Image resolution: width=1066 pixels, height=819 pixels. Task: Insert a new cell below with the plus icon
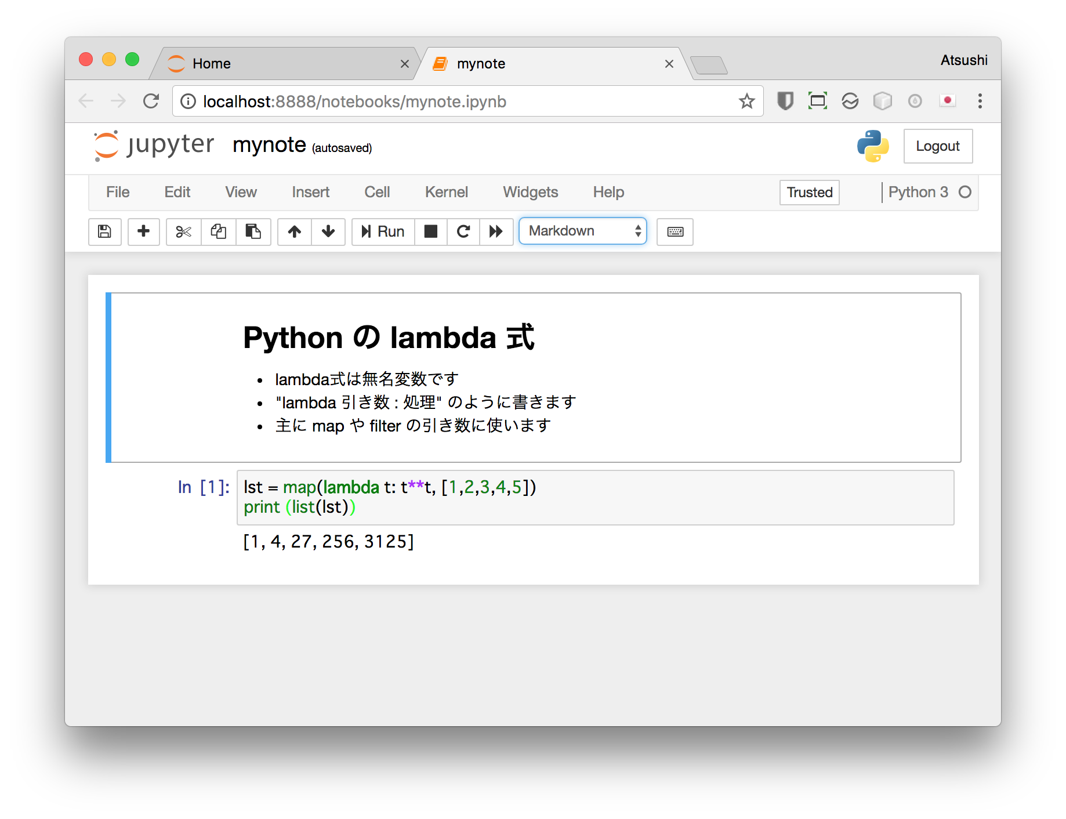143,231
